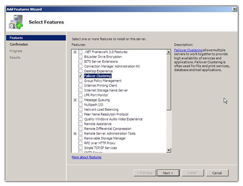Open the More about features link

point(87,157)
